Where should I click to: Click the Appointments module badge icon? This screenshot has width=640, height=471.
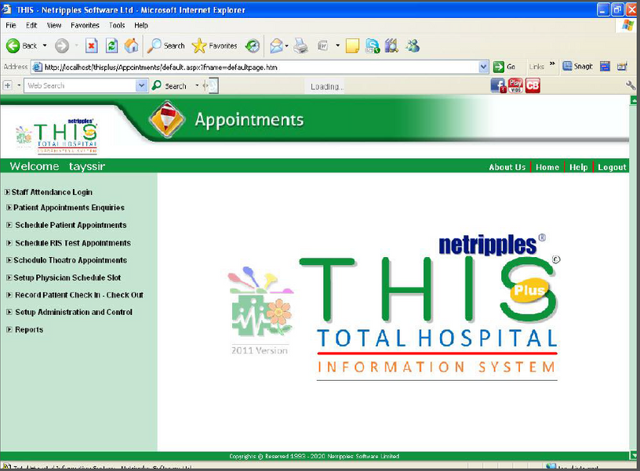[x=167, y=119]
